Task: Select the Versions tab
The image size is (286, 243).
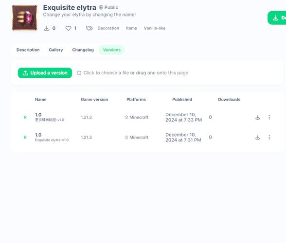Action: tap(112, 50)
